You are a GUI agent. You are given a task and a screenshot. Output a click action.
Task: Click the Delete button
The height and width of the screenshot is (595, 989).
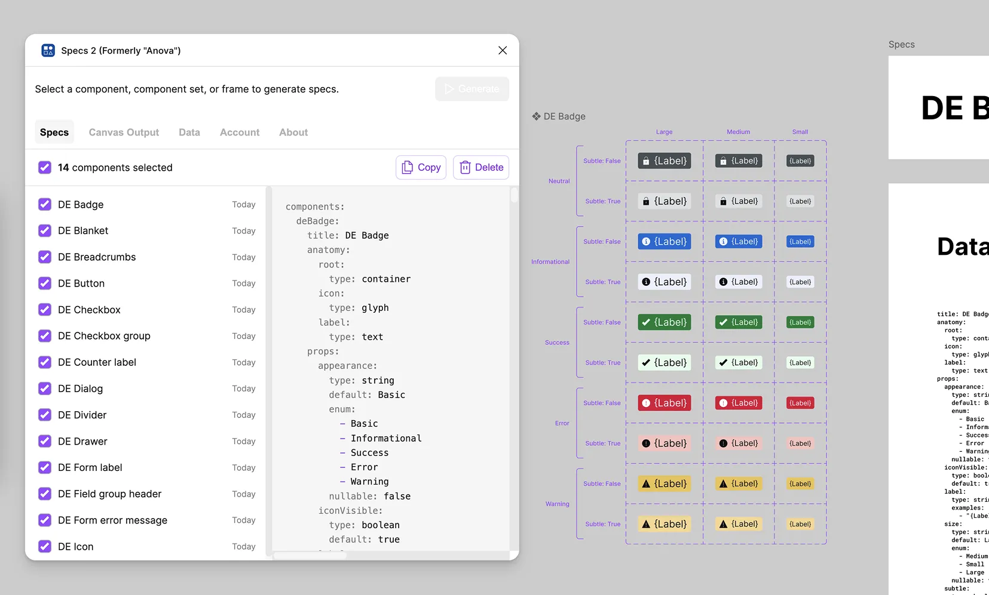[481, 167]
